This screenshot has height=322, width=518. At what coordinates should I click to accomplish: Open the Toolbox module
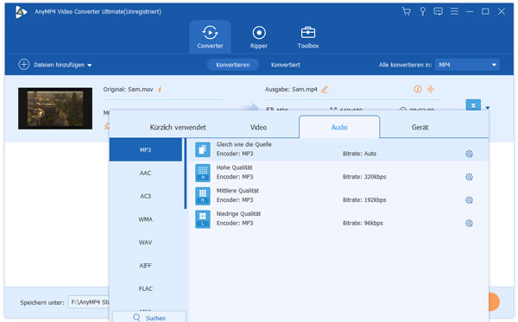(x=308, y=37)
